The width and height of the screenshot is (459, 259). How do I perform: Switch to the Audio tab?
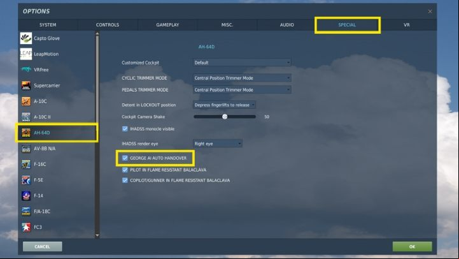287,25
